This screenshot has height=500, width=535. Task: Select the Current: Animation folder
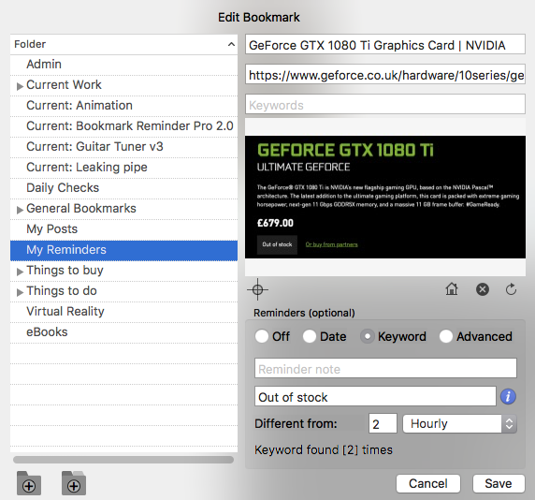[x=123, y=106]
